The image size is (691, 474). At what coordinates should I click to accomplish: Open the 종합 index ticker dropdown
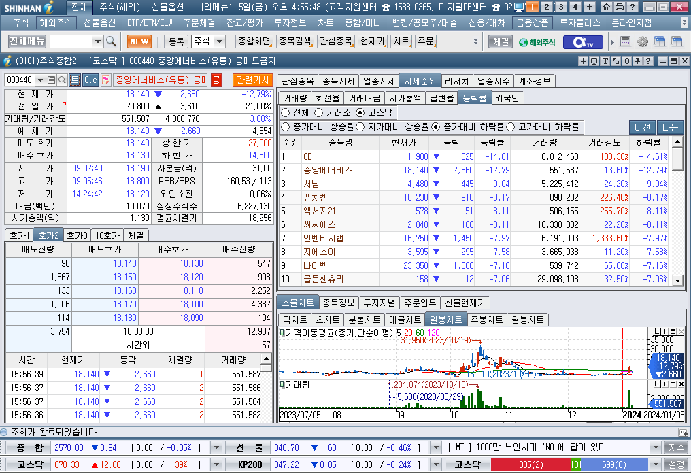coord(216,447)
